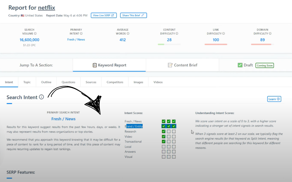The image size is (292, 182).
Task: Click first Fresh / News score checkbox
Action: click(163, 121)
